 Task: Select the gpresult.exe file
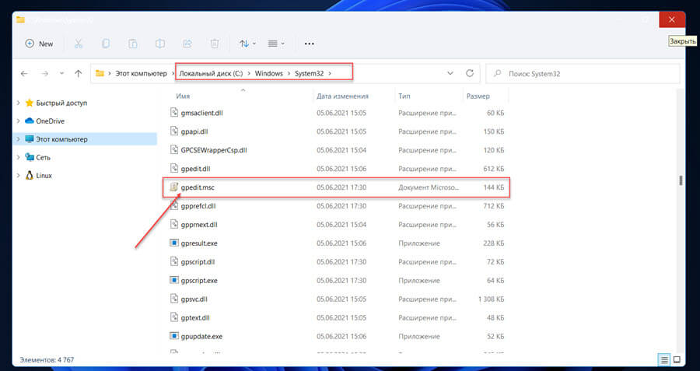[199, 243]
